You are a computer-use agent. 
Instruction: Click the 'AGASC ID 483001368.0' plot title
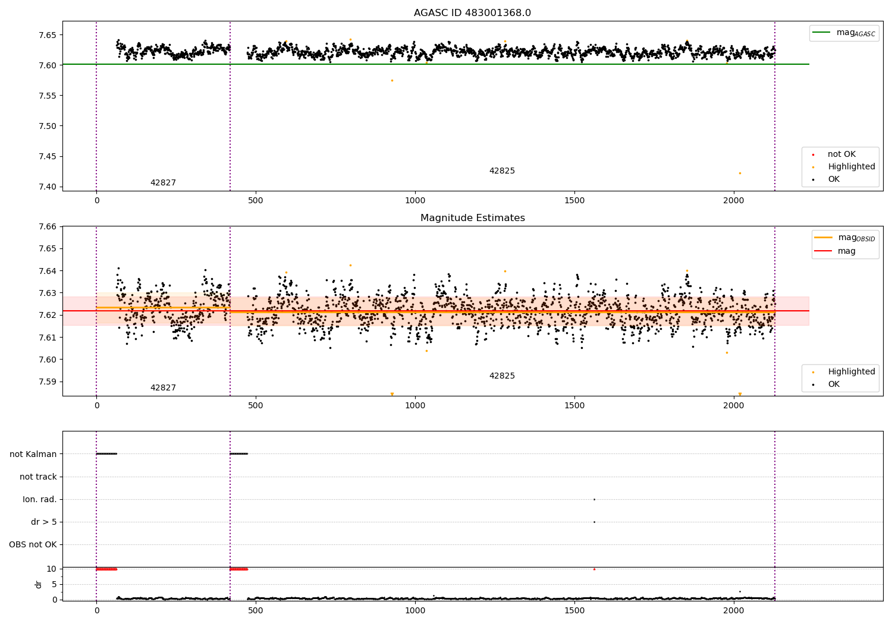click(x=472, y=12)
